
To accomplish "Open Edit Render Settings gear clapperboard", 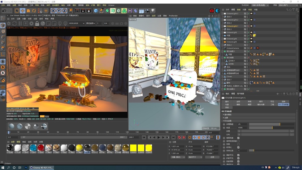I will (89, 11).
